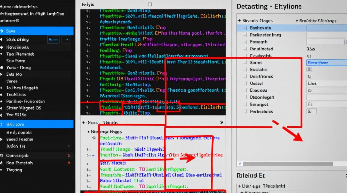Click the small dot button beside Shae ishing
347x193 pixels.
[67, 40]
